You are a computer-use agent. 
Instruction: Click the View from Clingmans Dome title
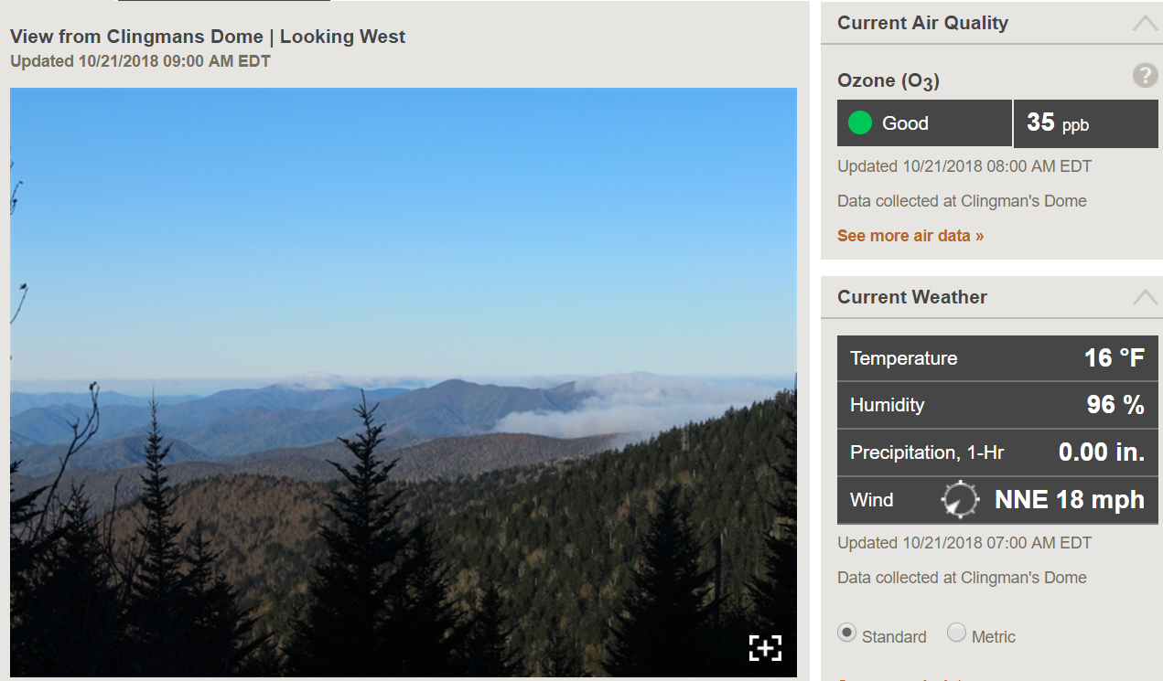(x=208, y=37)
